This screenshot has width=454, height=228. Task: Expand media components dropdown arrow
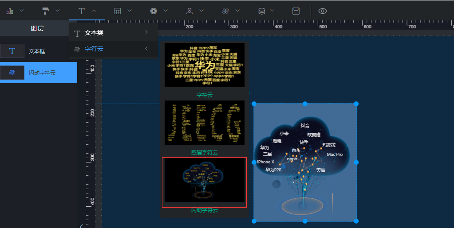point(166,11)
